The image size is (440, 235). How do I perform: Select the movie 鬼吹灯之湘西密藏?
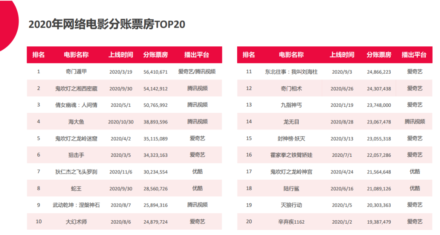(x=76, y=89)
